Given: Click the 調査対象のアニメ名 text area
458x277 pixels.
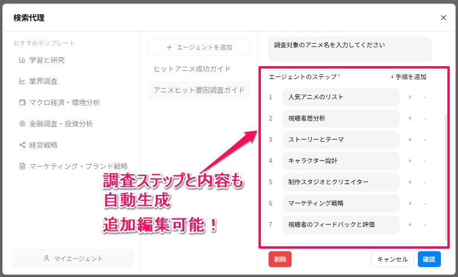Looking at the screenshot, I should [x=350, y=49].
